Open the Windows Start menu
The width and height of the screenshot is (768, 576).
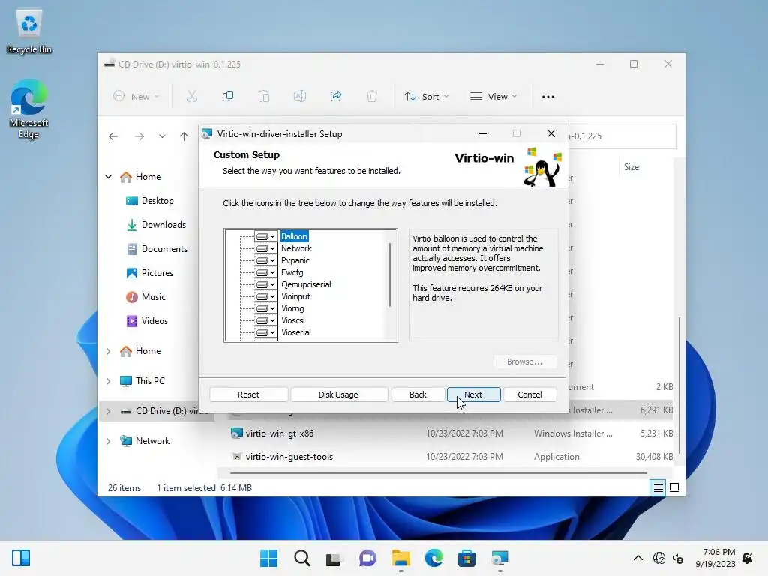[x=268, y=558]
